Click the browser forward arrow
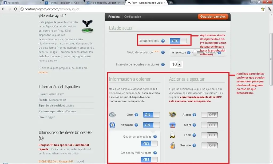273x164 pixels. 9,9
